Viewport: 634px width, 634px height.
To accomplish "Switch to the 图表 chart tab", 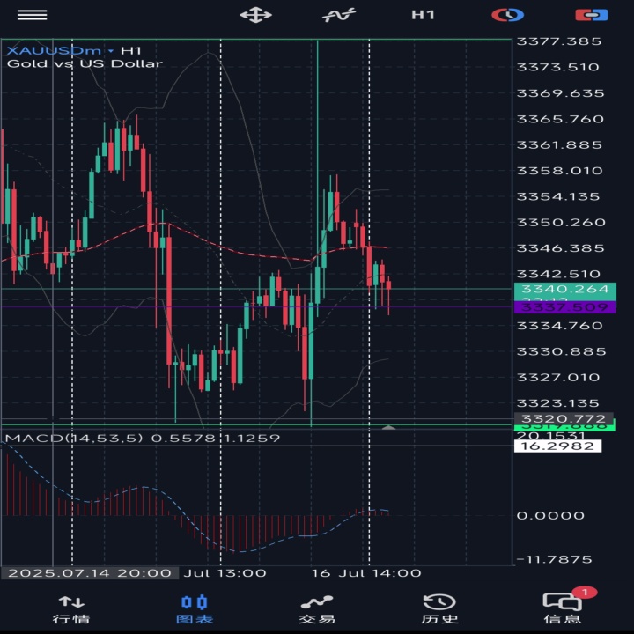I will pyautogui.click(x=195, y=609).
